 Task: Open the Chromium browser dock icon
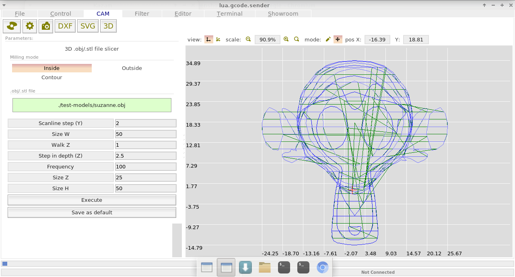pos(323,267)
